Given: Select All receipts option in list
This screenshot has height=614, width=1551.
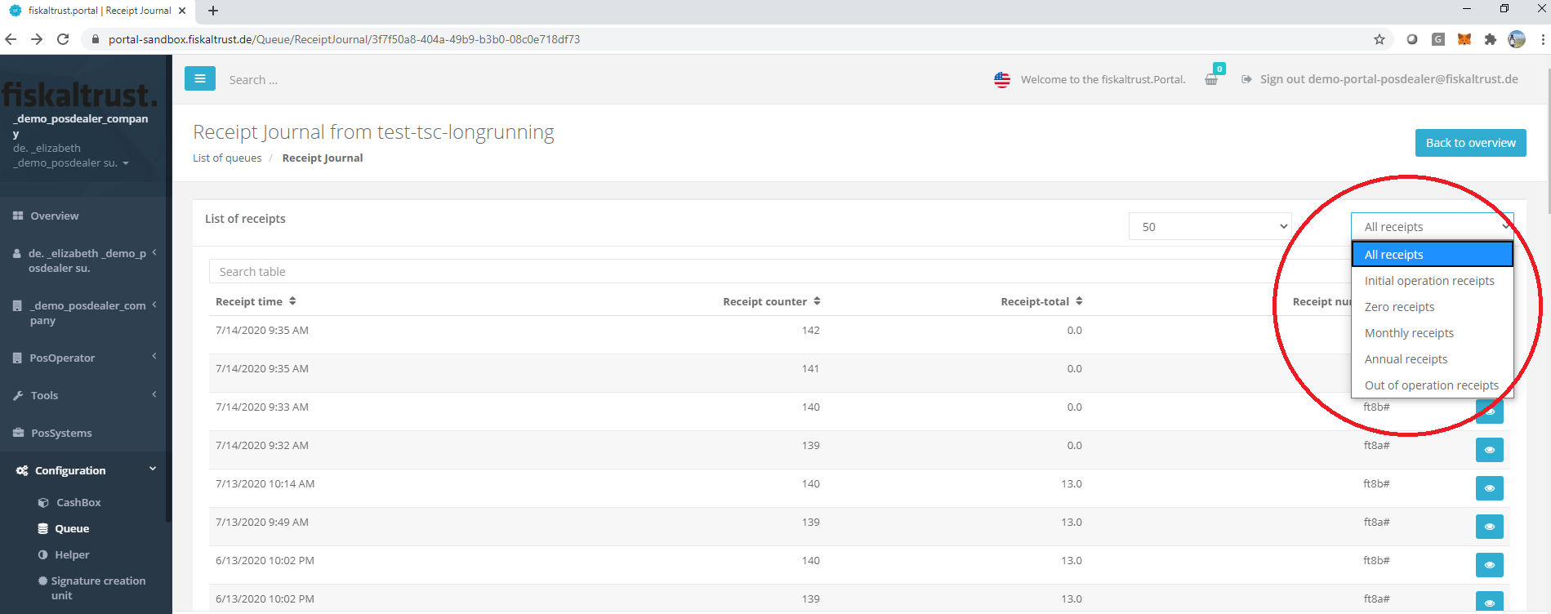Looking at the screenshot, I should point(1433,254).
